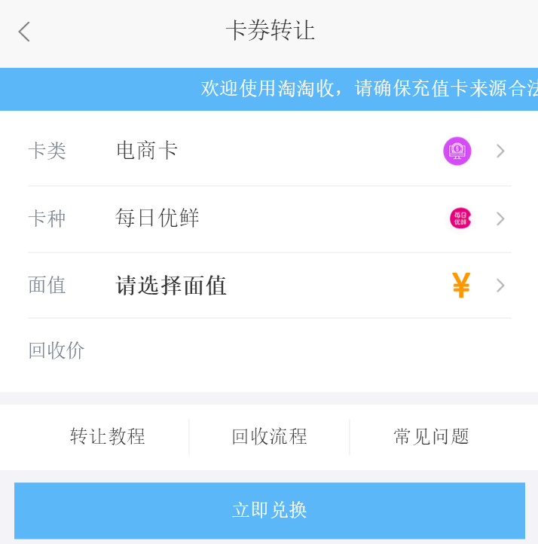The width and height of the screenshot is (538, 544).
Task: Click the 面值 field label
Action: (47, 286)
